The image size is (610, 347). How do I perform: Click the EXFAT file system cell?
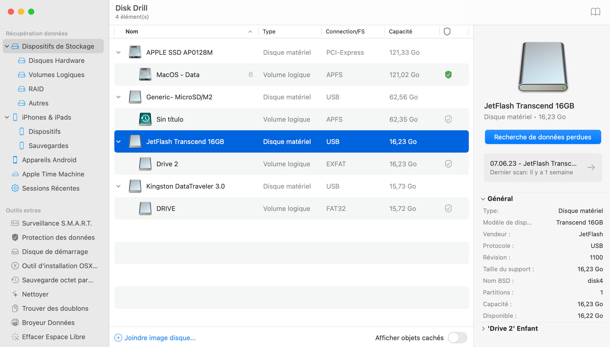coord(336,164)
